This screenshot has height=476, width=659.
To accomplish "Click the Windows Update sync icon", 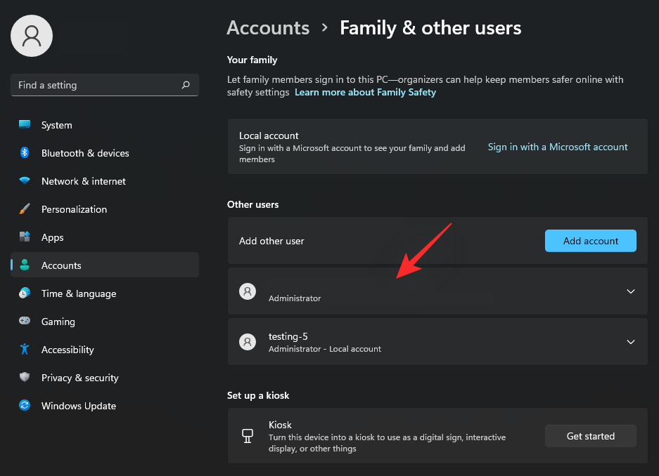I will (x=25, y=406).
